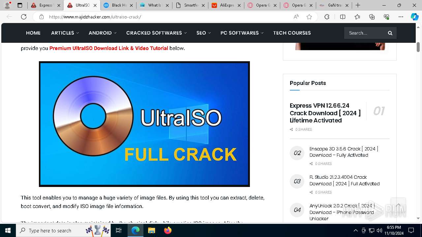Open File Explorer from taskbar
This screenshot has height=237, width=422.
pyautogui.click(x=151, y=230)
